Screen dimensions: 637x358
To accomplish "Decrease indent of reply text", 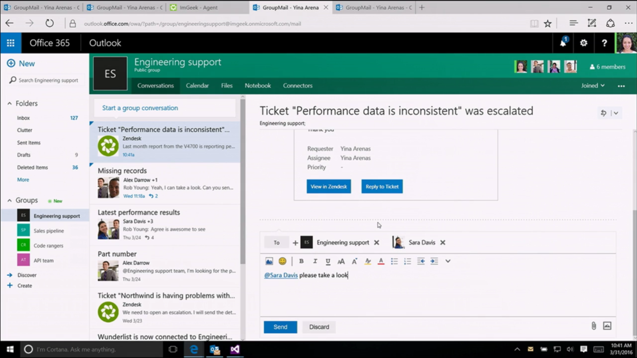I will 421,261.
